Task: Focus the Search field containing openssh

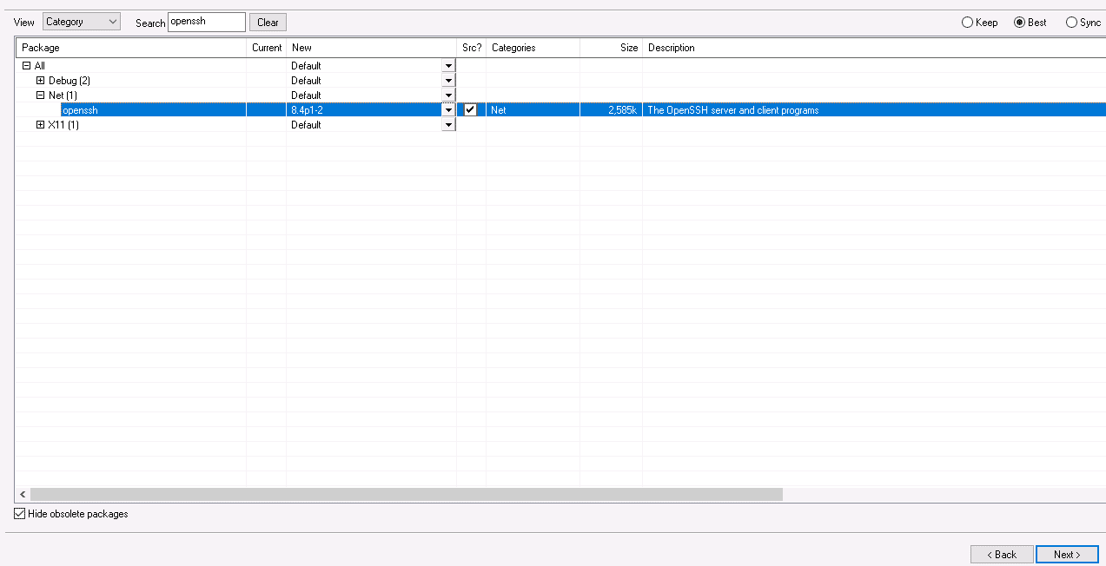Action: click(207, 22)
